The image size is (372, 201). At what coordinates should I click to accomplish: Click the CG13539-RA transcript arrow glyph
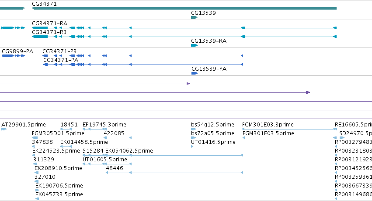(x=194, y=45)
